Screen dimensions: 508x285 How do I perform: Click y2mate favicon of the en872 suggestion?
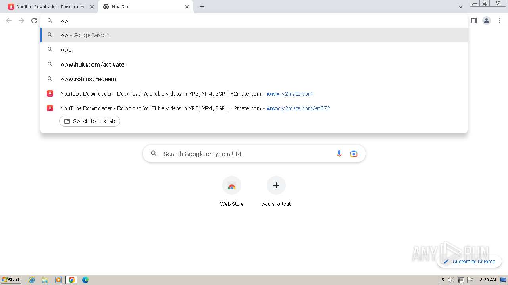[50, 108]
